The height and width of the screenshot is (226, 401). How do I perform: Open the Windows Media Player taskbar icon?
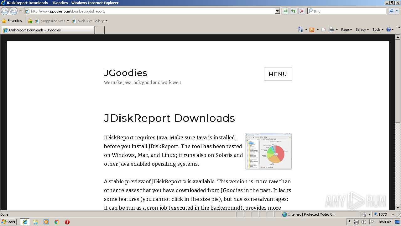pyautogui.click(x=46, y=222)
